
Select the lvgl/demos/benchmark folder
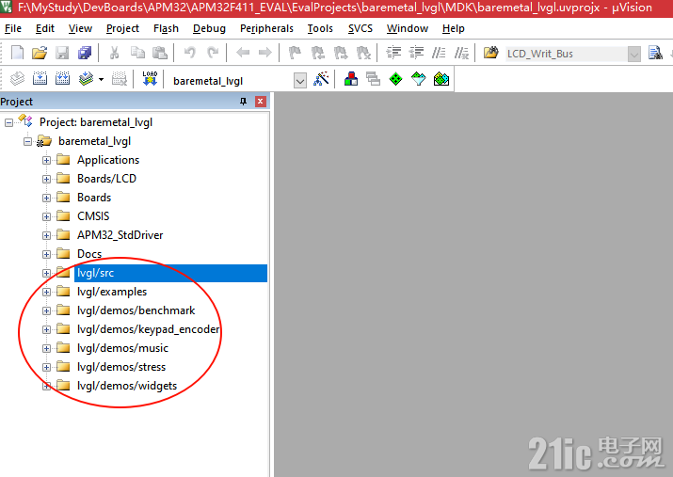pos(136,310)
